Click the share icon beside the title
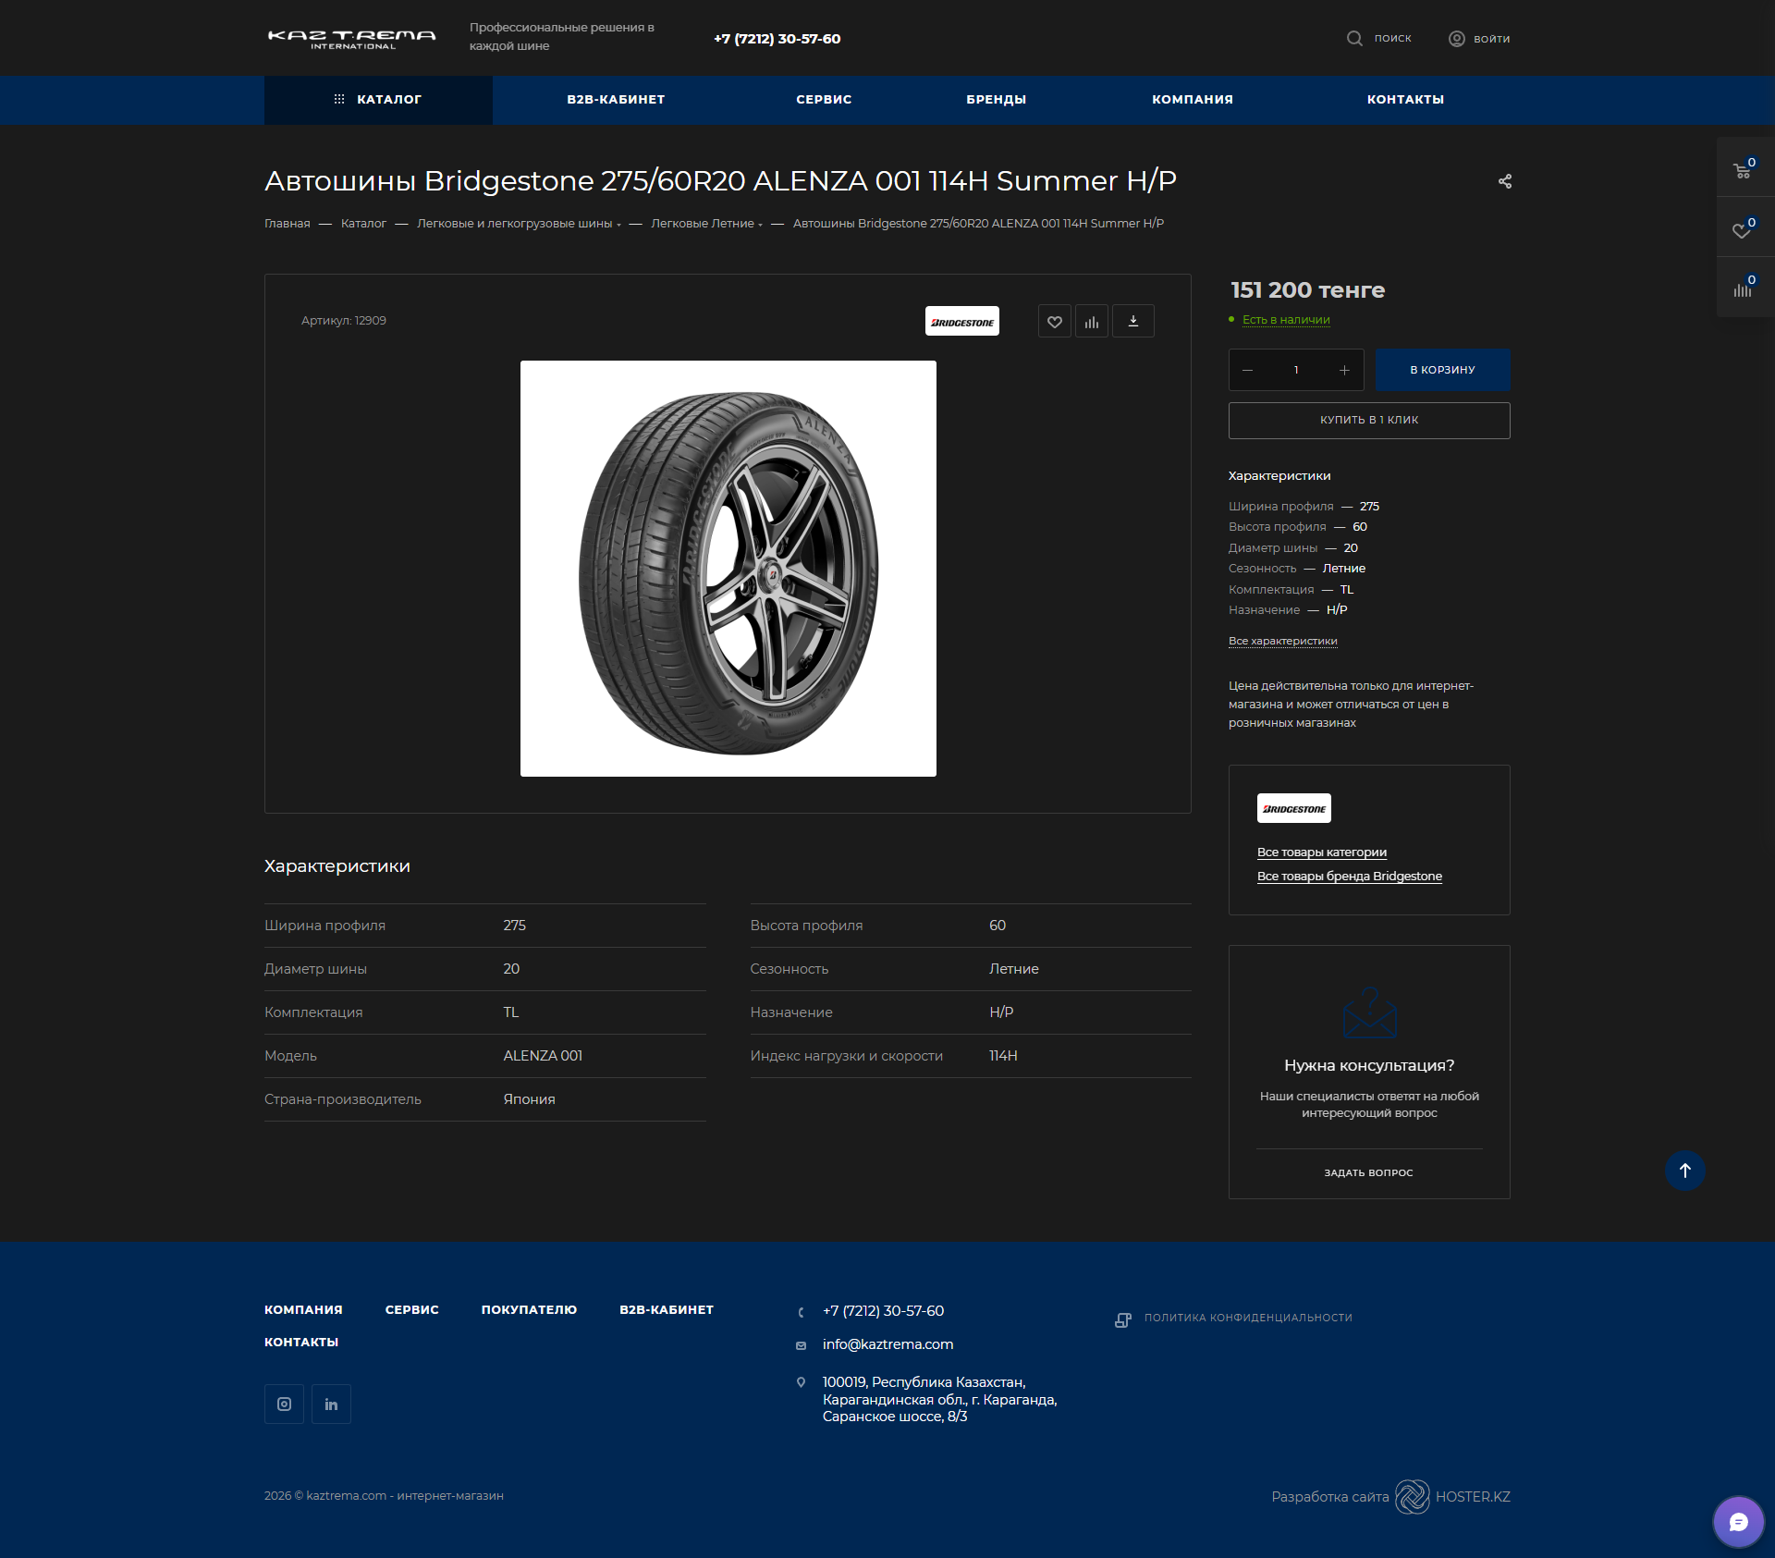 [1505, 181]
